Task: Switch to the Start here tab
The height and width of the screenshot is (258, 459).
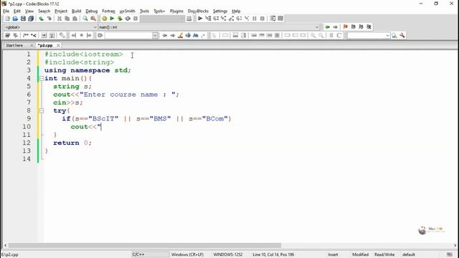Action: pyautogui.click(x=14, y=45)
